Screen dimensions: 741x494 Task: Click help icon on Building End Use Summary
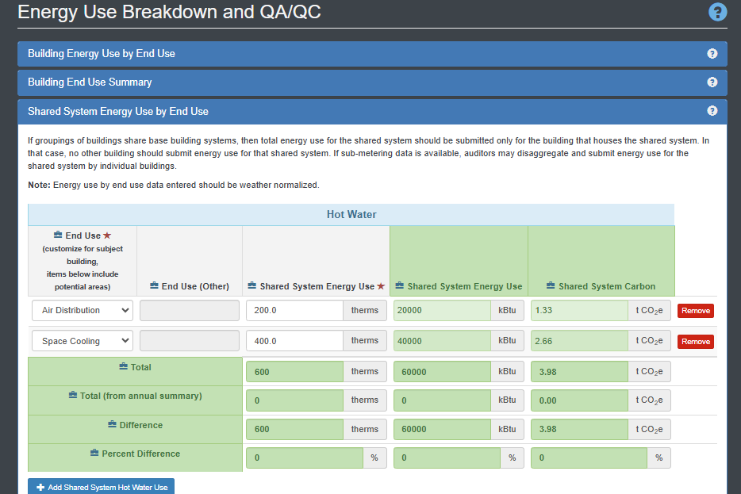[712, 82]
